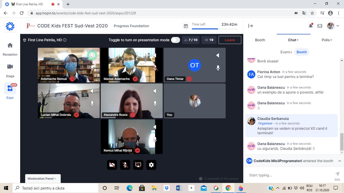
Task: Go to Stage via camera icon
Action: [10, 67]
